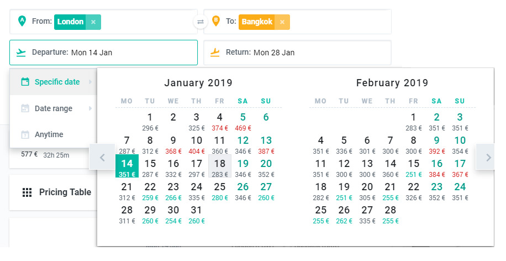Image resolution: width=506 pixels, height=261 pixels.
Task: Click the highlighted January 14 date
Action: coord(127,167)
